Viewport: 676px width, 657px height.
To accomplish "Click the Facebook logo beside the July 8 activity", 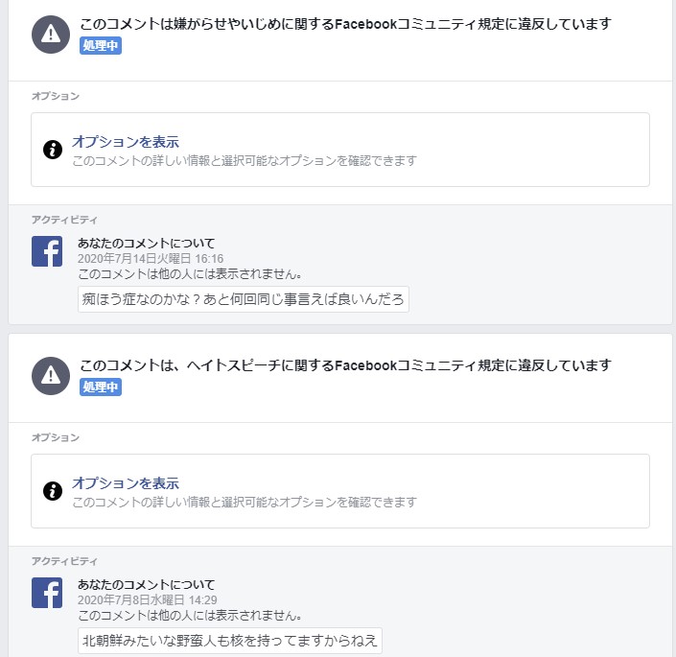I will [47, 593].
